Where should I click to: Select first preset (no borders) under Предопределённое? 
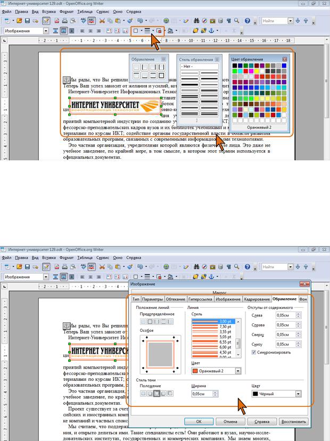pyautogui.click(x=143, y=322)
